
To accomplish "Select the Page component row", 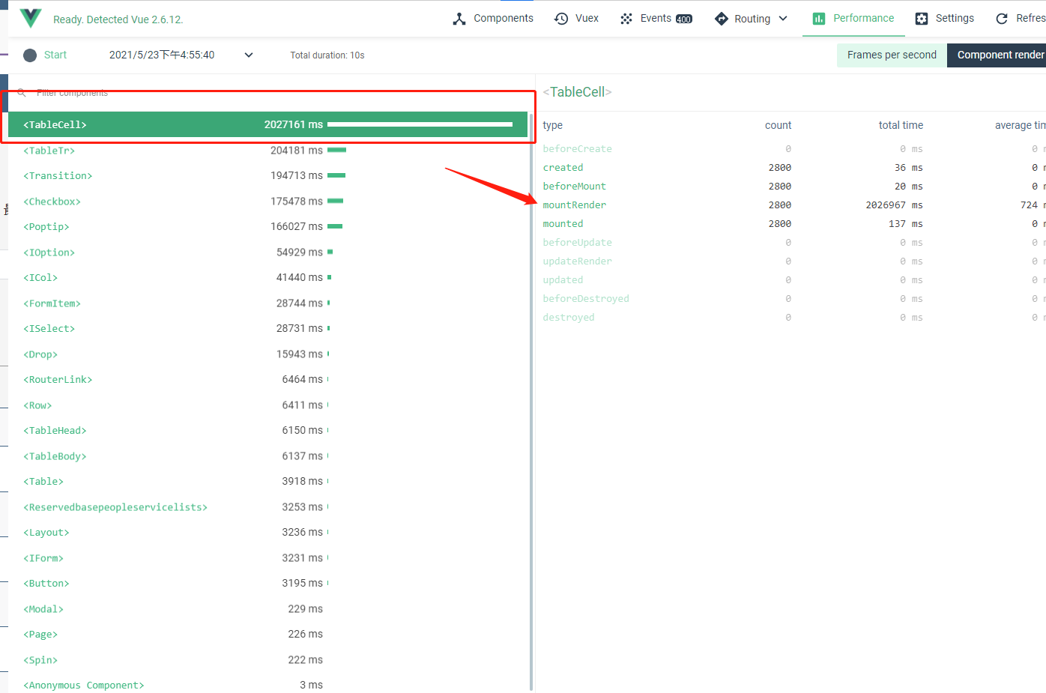I will (x=267, y=635).
